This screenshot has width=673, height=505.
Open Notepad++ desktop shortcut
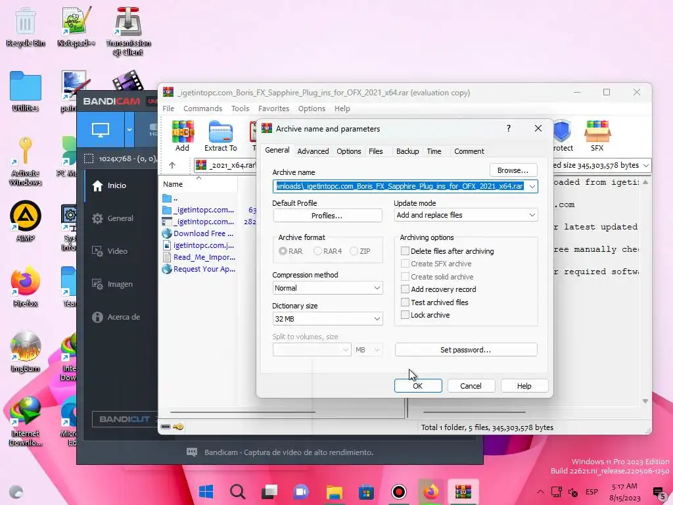click(76, 27)
